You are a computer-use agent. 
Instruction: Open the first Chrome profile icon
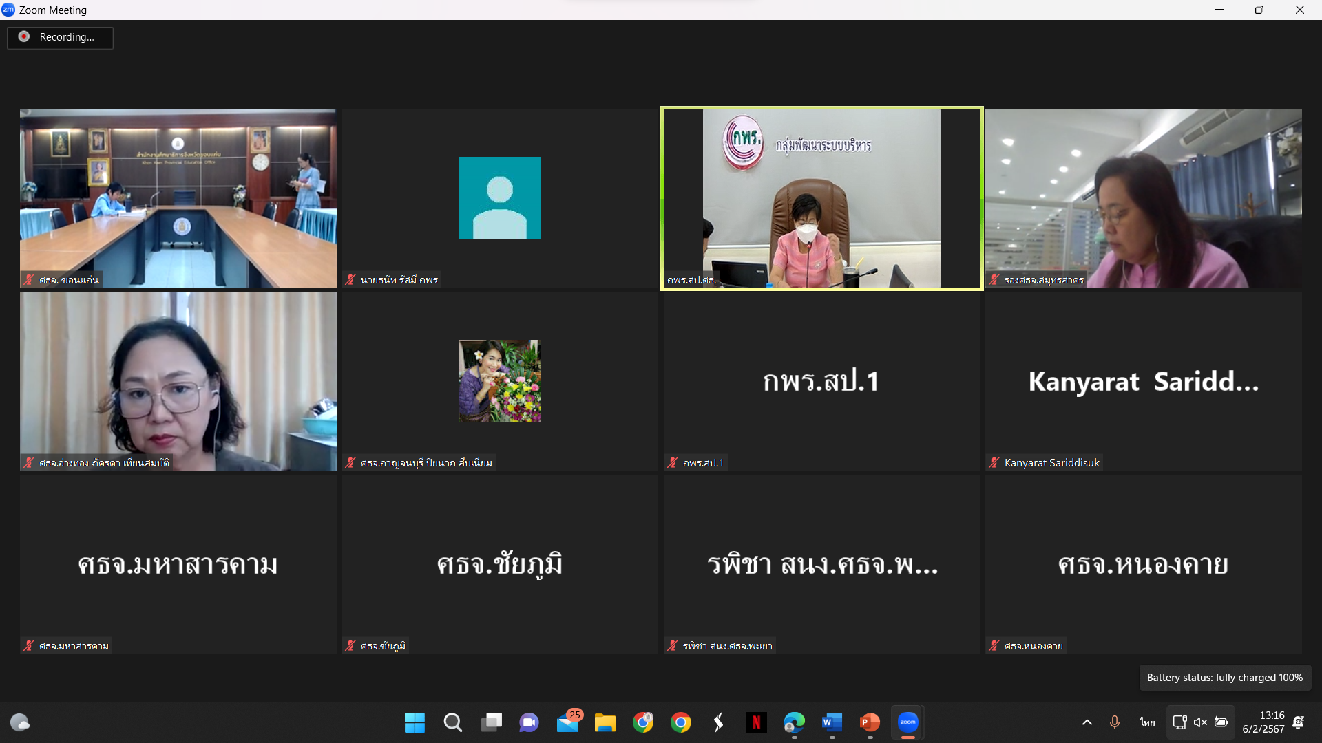(643, 722)
